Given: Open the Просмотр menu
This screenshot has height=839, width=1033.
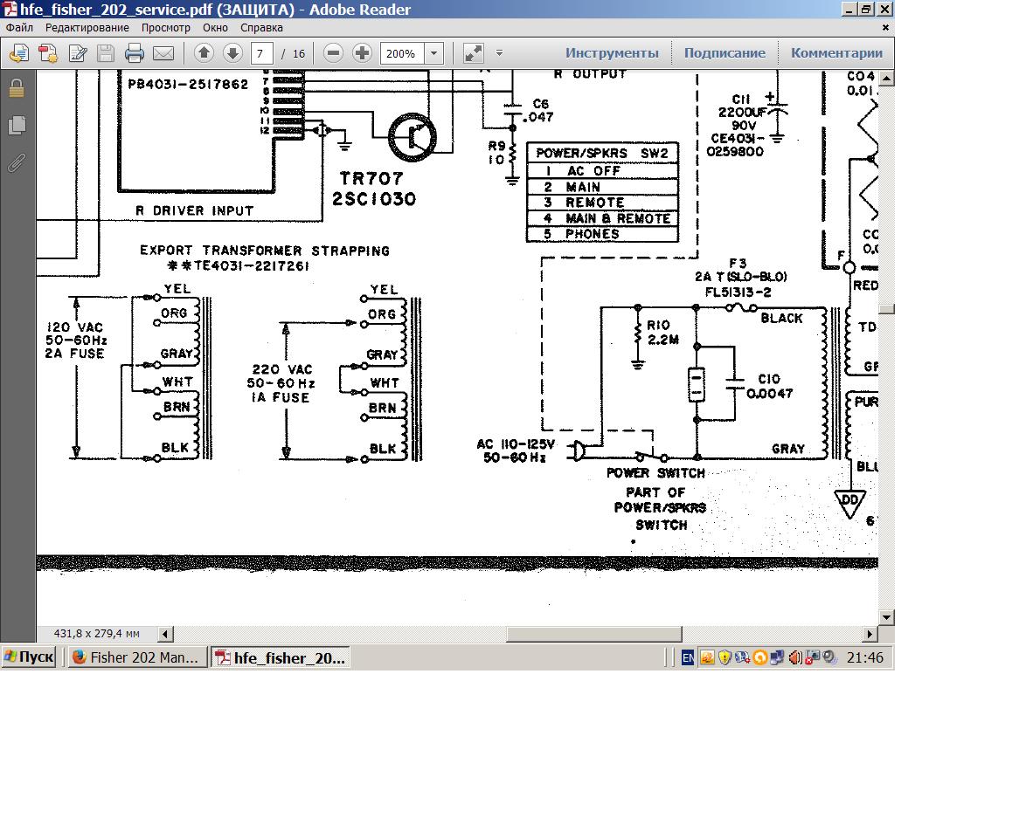Looking at the screenshot, I should [x=166, y=27].
